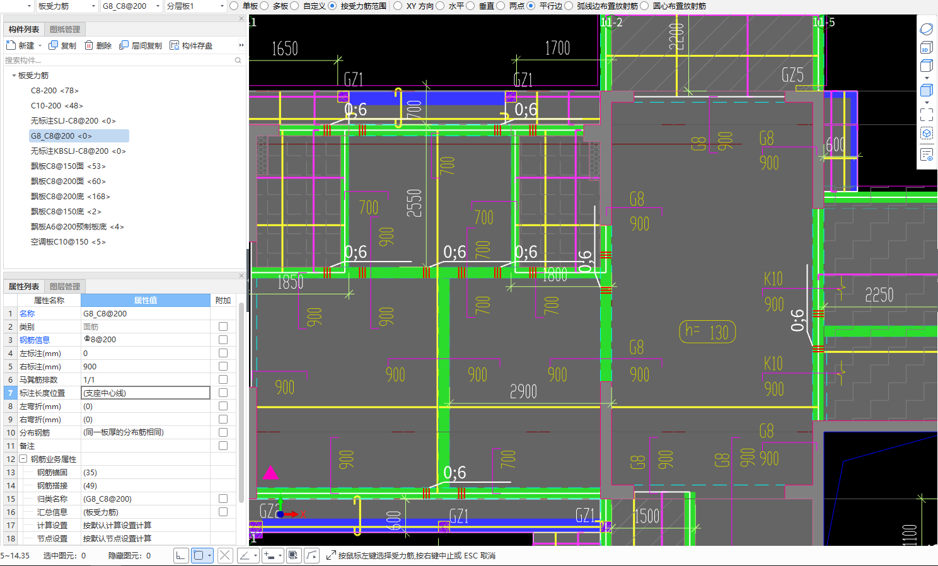
Task: Check the 附加 box for 分布钢筋 row
Action: tap(223, 432)
